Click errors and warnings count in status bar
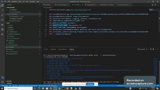 [x=15, y=86]
